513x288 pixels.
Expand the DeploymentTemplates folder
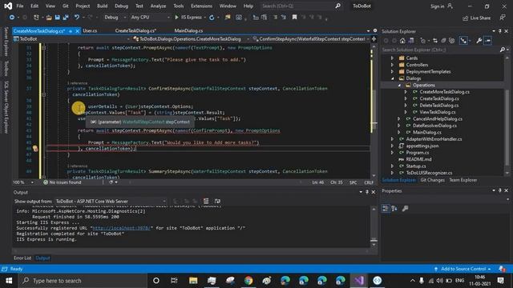(392, 71)
